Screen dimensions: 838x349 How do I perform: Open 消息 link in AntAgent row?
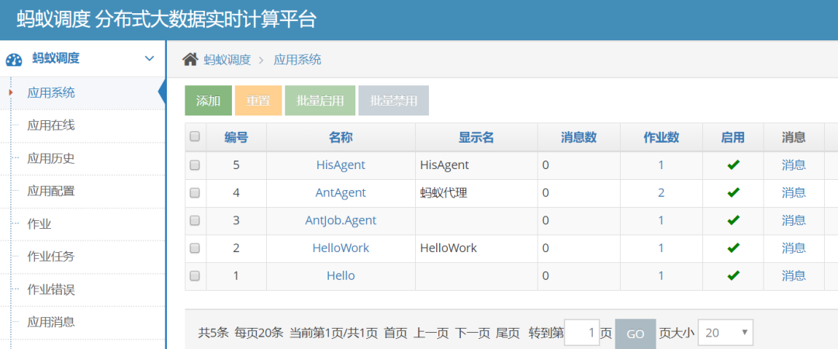click(x=794, y=193)
